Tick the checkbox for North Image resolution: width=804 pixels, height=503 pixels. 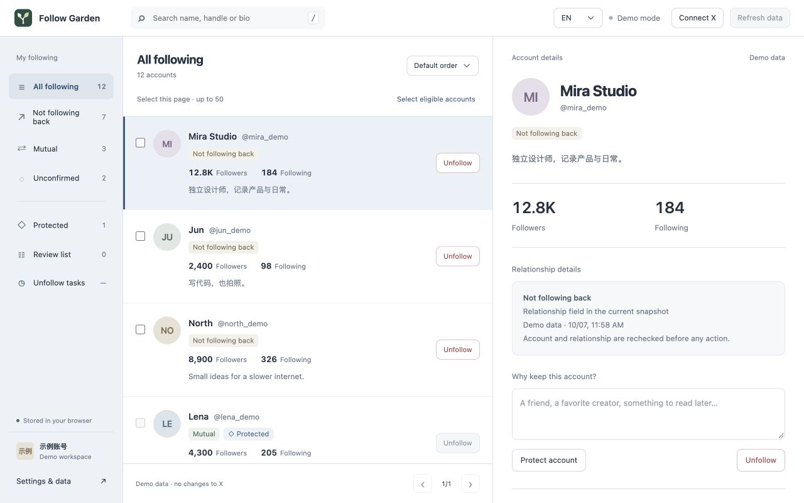141,329
